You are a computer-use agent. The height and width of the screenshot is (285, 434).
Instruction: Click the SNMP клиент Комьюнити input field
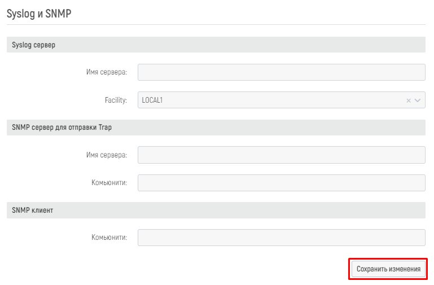tap(281, 238)
